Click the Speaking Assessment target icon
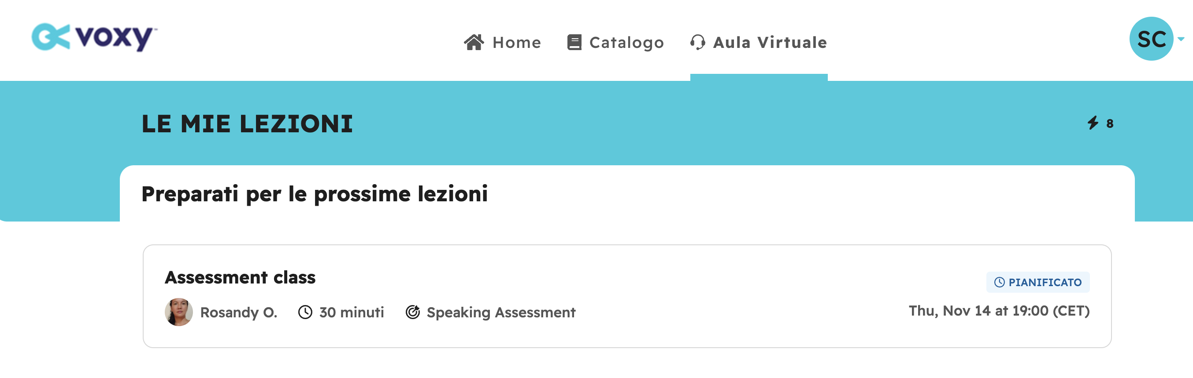The width and height of the screenshot is (1193, 378). (413, 313)
